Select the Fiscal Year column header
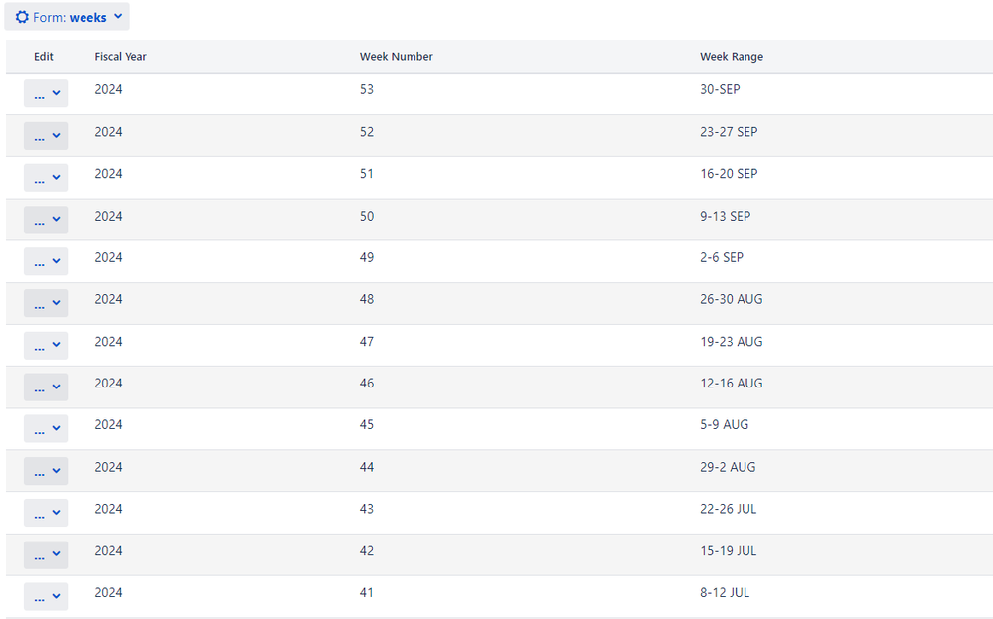Screen dimensions: 993x619 pos(120,57)
